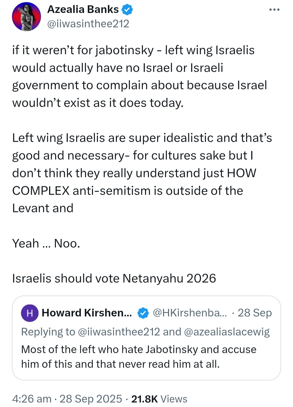Tap the @azealiaslacewig mention
This screenshot has width=293, height=407.
tap(227, 332)
